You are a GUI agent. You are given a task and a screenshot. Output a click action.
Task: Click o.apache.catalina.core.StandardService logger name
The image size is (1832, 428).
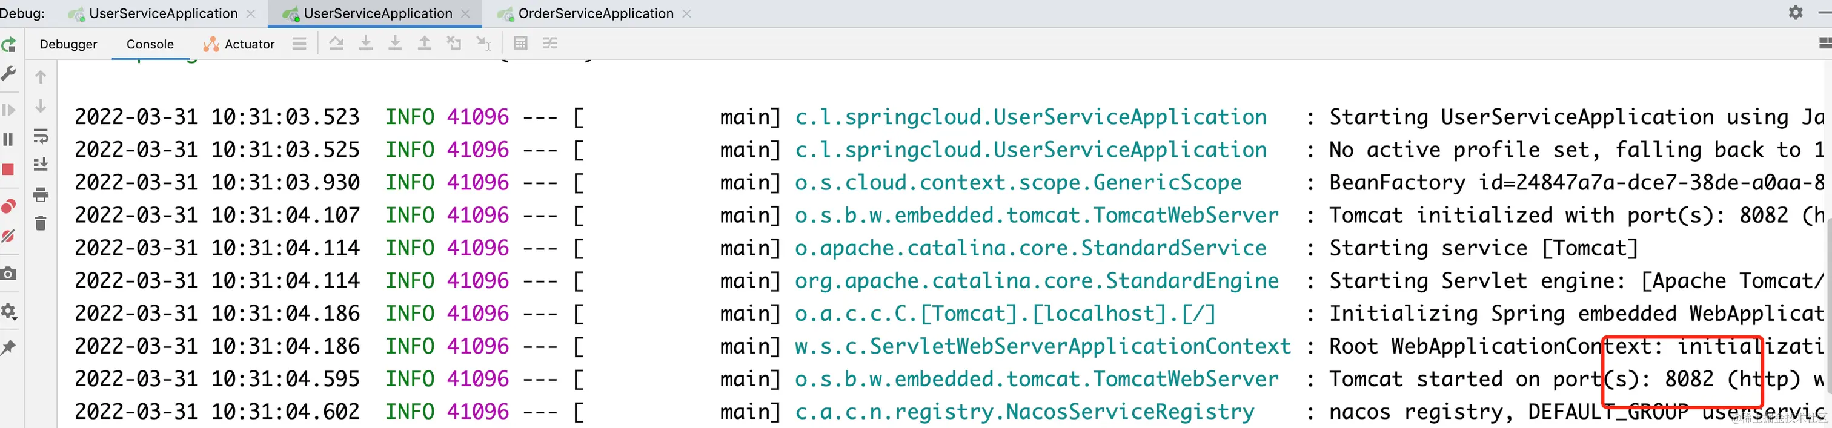coord(1030,248)
